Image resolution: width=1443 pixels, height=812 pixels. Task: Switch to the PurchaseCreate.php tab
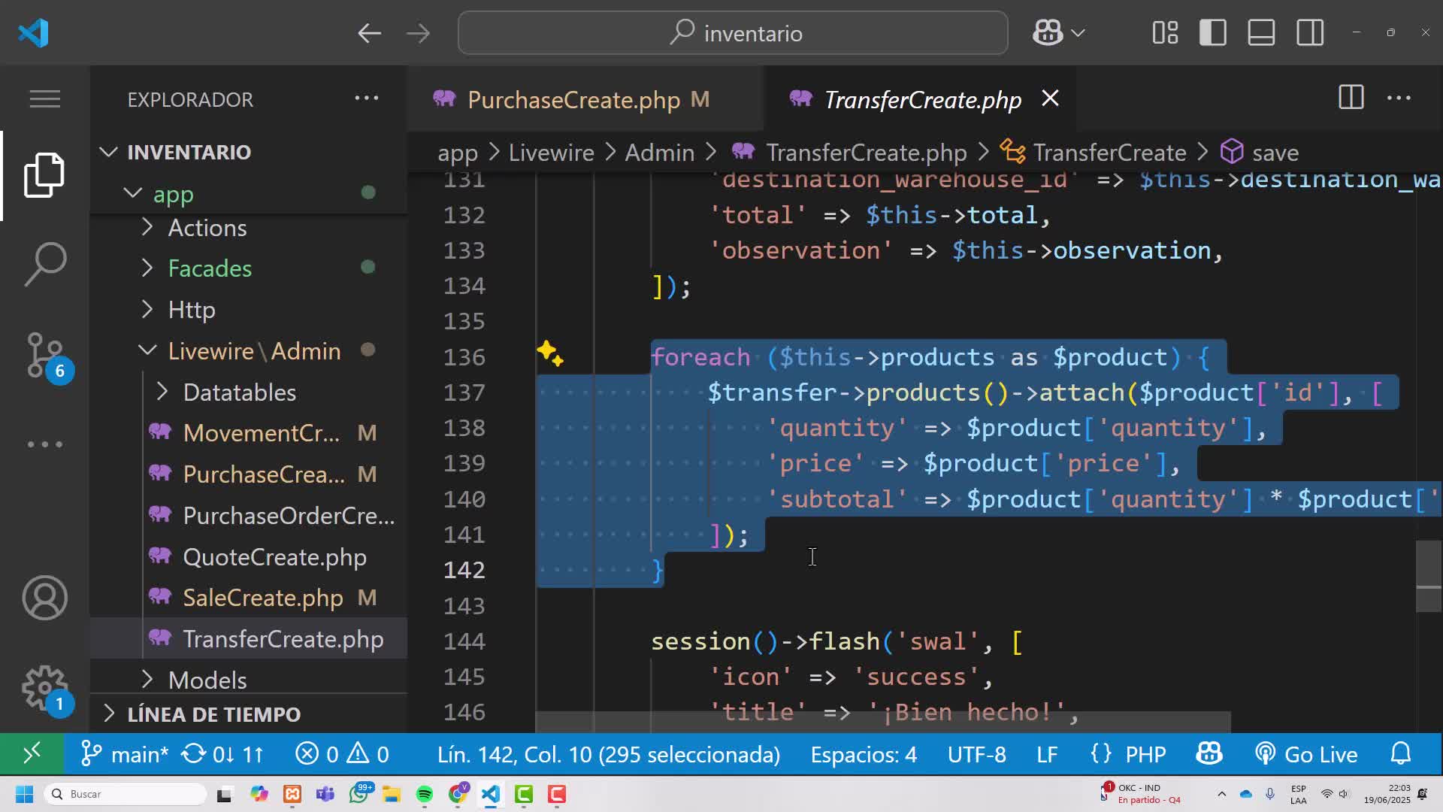click(x=585, y=99)
